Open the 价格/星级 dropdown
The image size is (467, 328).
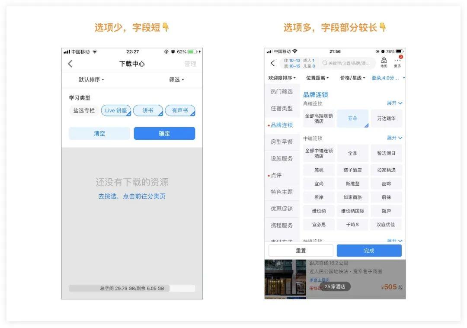(353, 78)
